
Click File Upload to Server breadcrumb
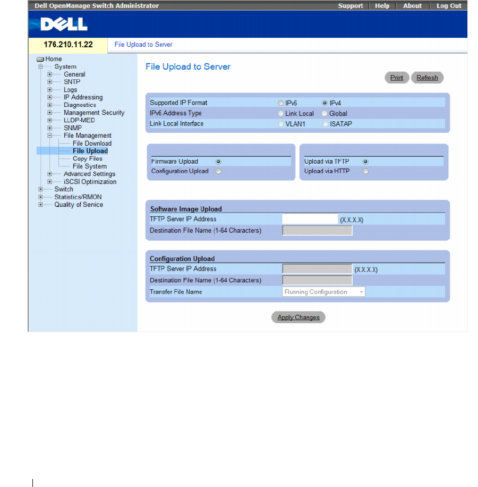click(x=143, y=45)
